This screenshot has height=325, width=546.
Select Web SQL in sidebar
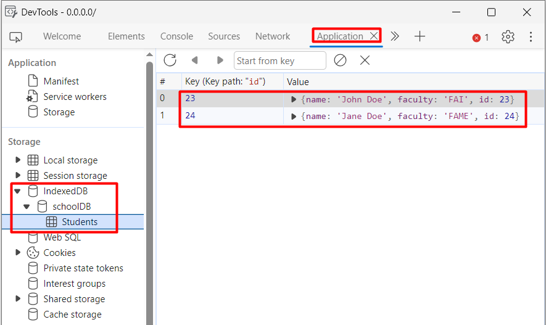pyautogui.click(x=62, y=237)
